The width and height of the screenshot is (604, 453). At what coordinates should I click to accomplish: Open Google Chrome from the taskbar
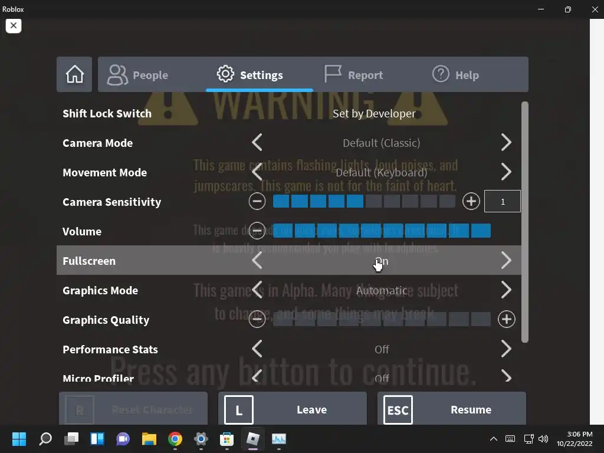[x=175, y=439]
